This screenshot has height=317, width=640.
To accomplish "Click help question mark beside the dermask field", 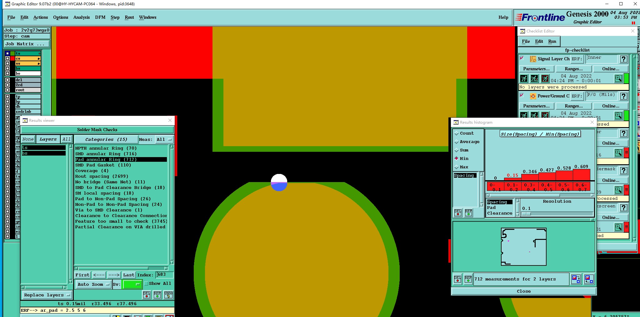I will coord(624,171).
